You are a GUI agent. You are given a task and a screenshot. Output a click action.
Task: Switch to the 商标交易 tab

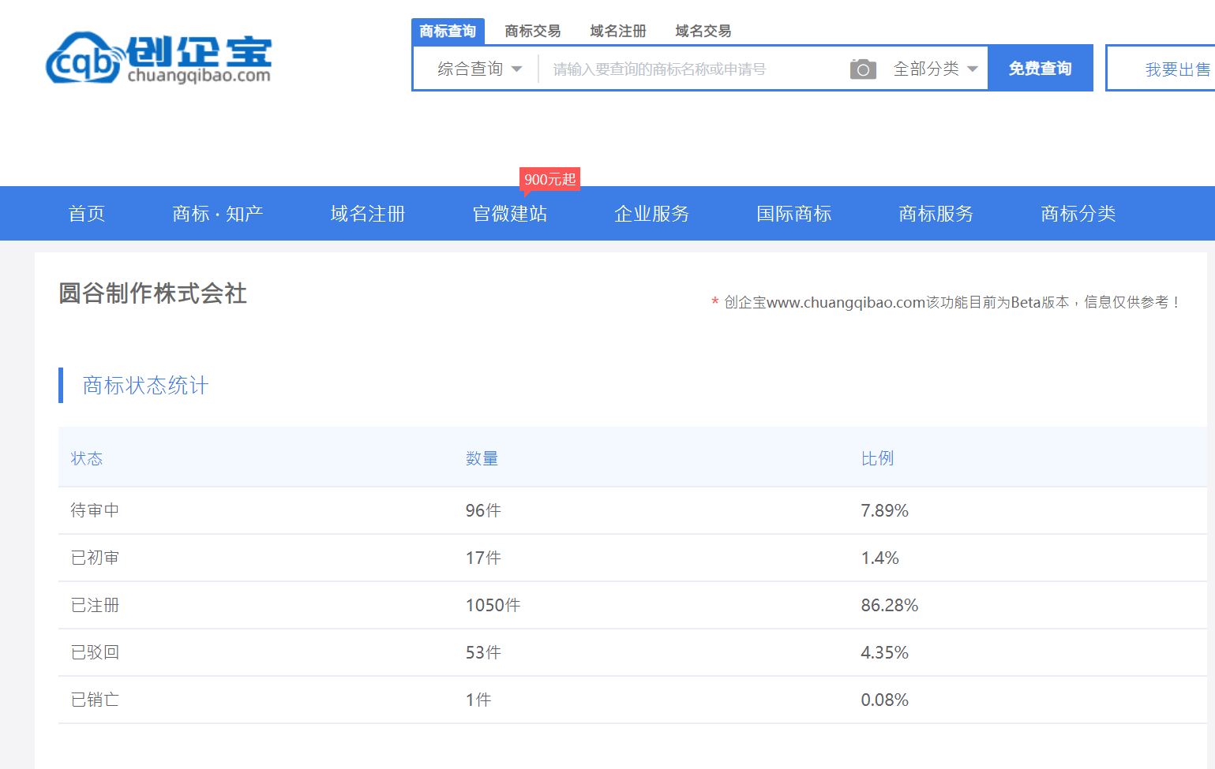coord(533,31)
